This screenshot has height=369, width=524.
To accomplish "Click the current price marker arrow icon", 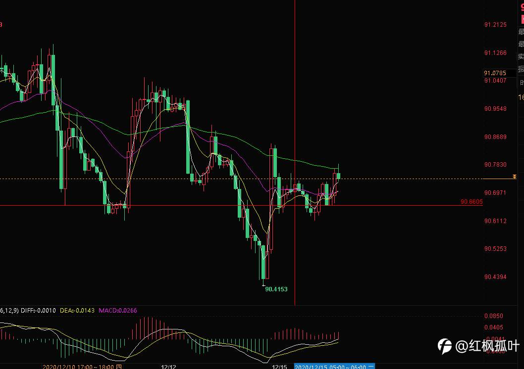I will coord(515,177).
